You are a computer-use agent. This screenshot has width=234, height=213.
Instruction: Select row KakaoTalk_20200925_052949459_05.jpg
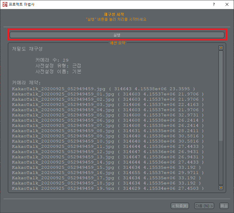[108, 115]
